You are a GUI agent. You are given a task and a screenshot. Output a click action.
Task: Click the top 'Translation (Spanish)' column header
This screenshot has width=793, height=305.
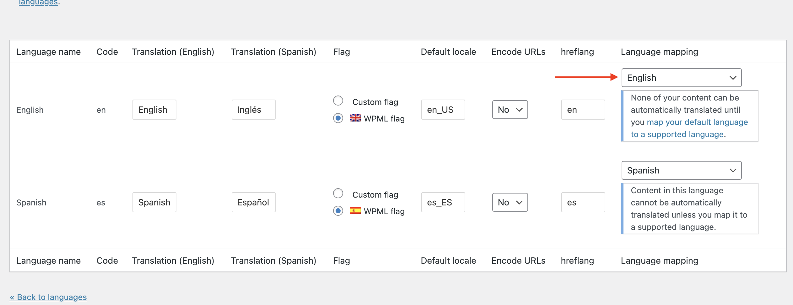click(x=273, y=52)
